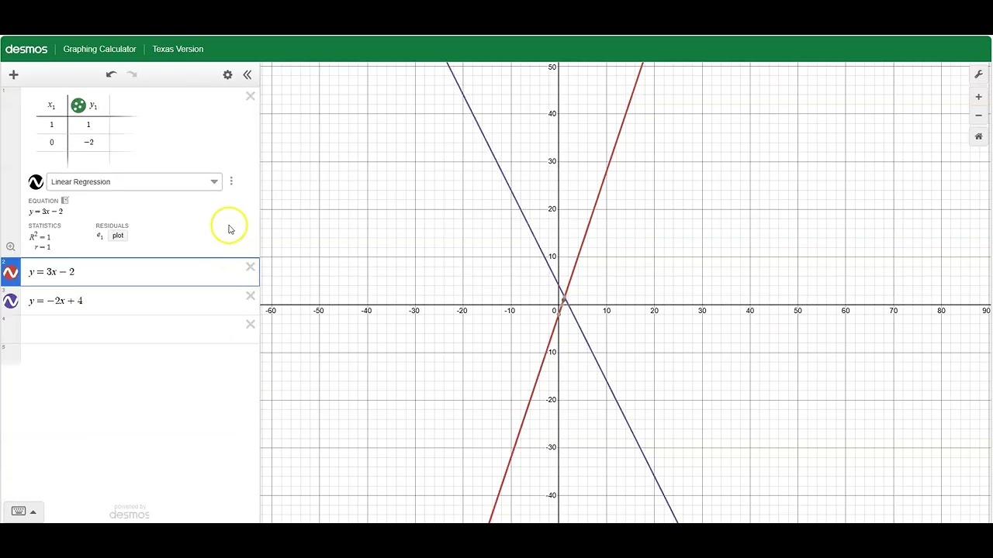
Task: Reset graph to default home view
Action: click(978, 136)
